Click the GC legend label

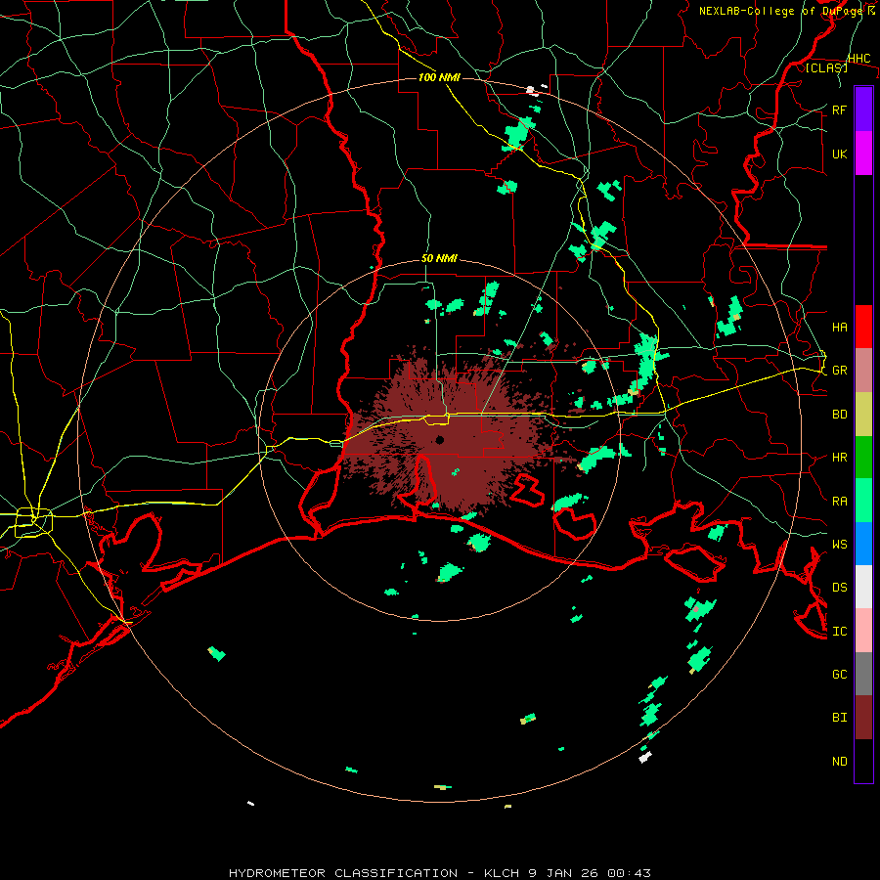coord(839,674)
